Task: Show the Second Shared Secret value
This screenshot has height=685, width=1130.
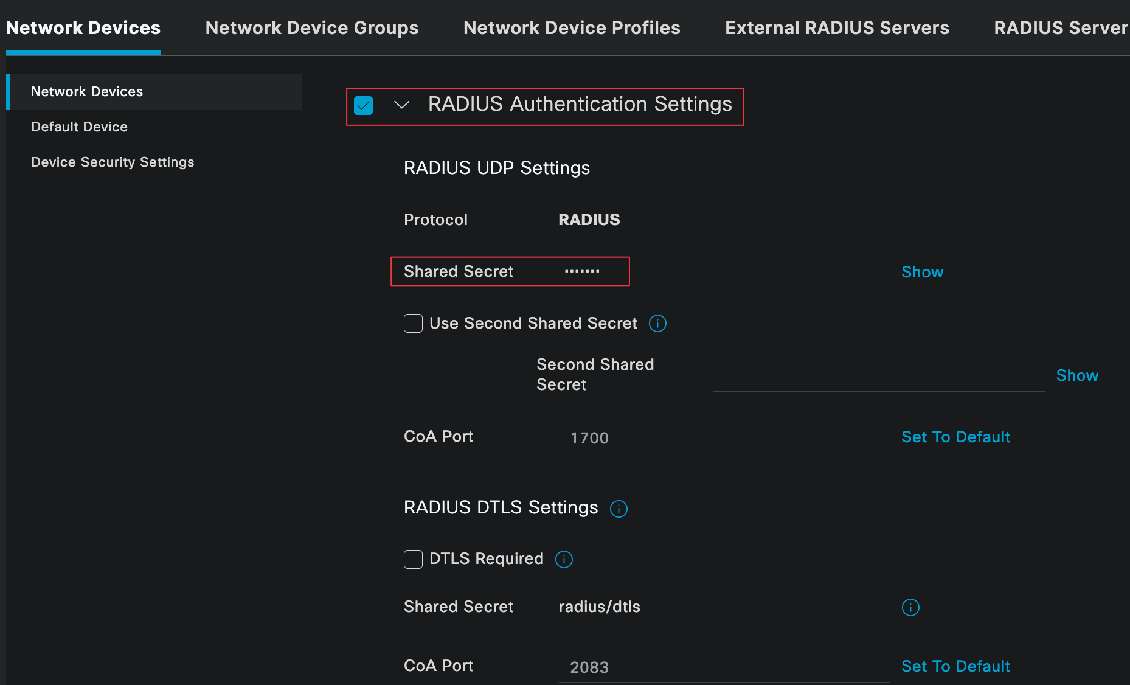Action: pyautogui.click(x=1076, y=375)
